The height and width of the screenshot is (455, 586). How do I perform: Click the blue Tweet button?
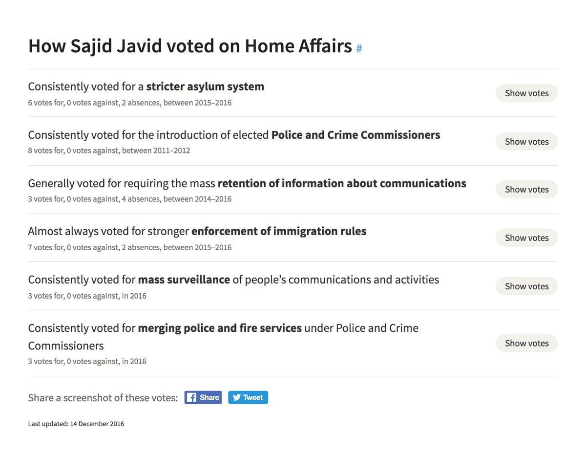pyautogui.click(x=248, y=397)
